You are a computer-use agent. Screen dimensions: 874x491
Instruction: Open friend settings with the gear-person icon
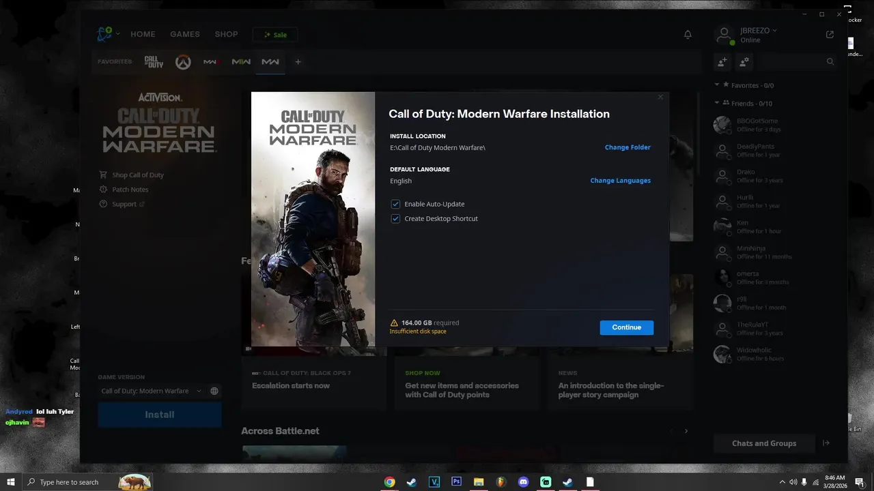pyautogui.click(x=744, y=61)
